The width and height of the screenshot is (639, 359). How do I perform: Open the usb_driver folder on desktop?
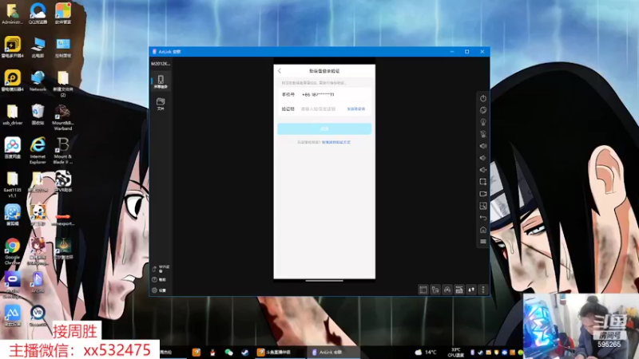(12, 114)
